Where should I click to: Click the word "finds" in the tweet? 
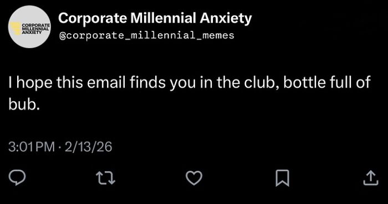147,82
